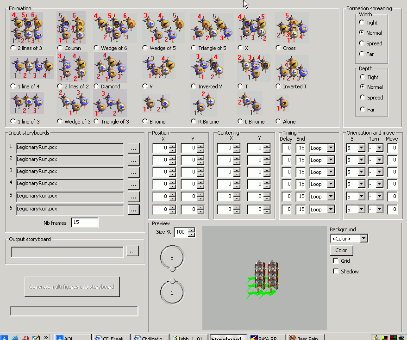Click the End time field for storyboard 2

pyautogui.click(x=301, y=160)
